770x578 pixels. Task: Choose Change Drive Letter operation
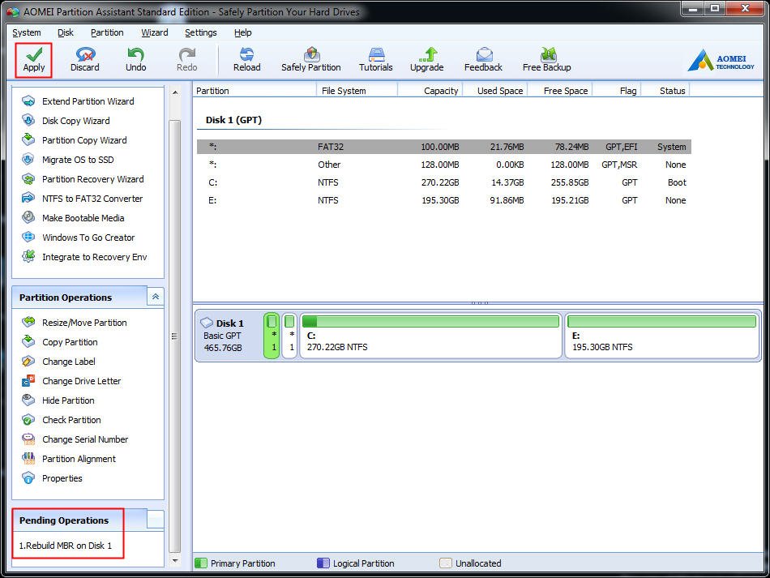[x=71, y=381]
